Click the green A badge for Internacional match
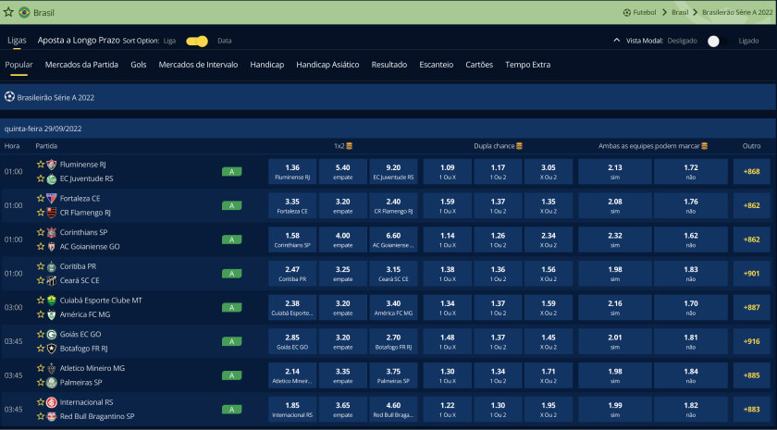This screenshot has width=777, height=430. coord(231,409)
